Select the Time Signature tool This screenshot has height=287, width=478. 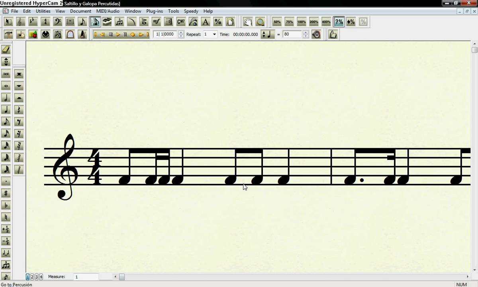click(x=45, y=22)
